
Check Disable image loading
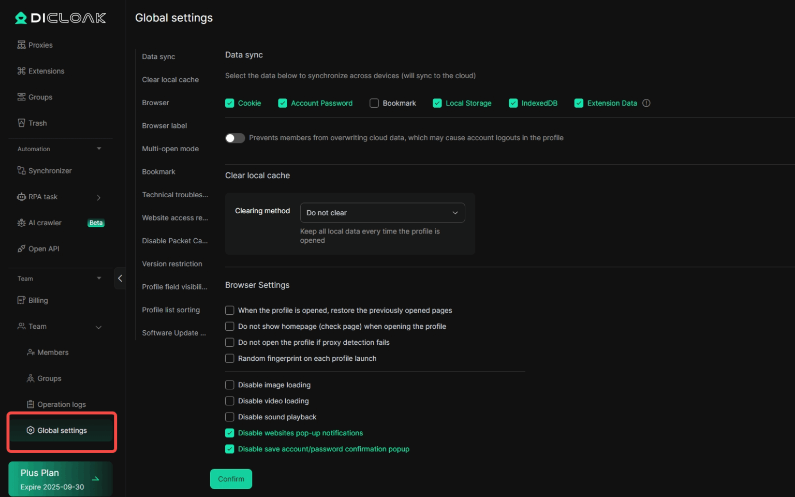230,385
